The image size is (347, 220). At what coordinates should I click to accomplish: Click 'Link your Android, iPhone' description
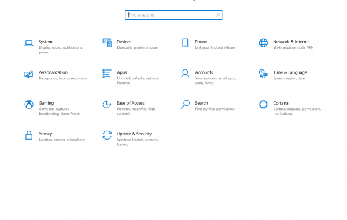(215, 47)
